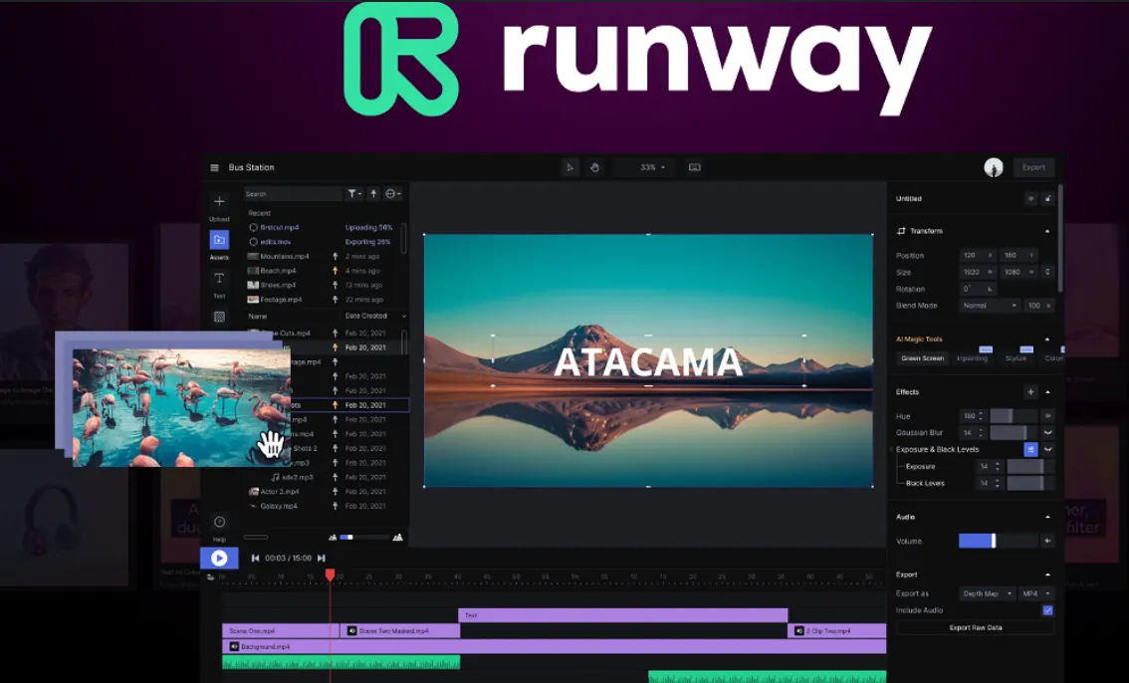Expand the Gaussian Blur effect options
Screen dimensions: 1129x683
tap(1047, 432)
